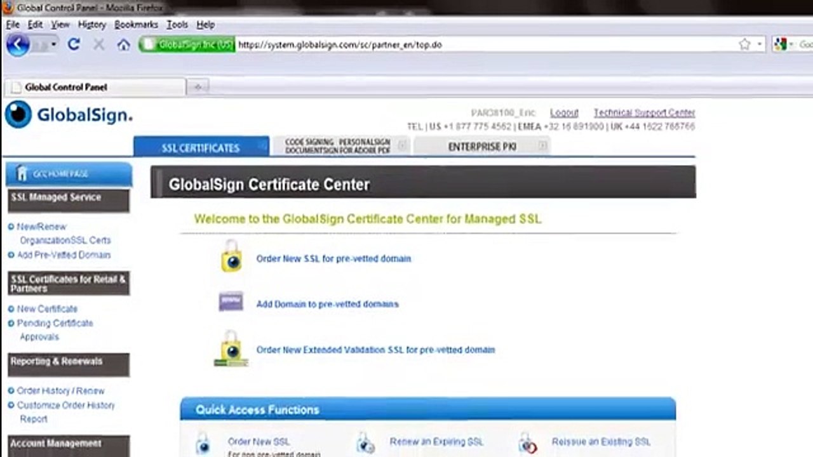Click Order New Extended Validation SSL link
The width and height of the screenshot is (813, 457).
(375, 350)
